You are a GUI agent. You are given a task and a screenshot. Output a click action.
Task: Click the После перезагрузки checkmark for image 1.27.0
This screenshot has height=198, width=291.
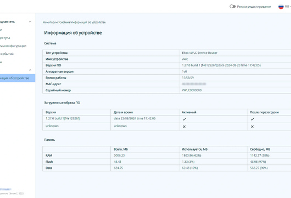coord(252,119)
